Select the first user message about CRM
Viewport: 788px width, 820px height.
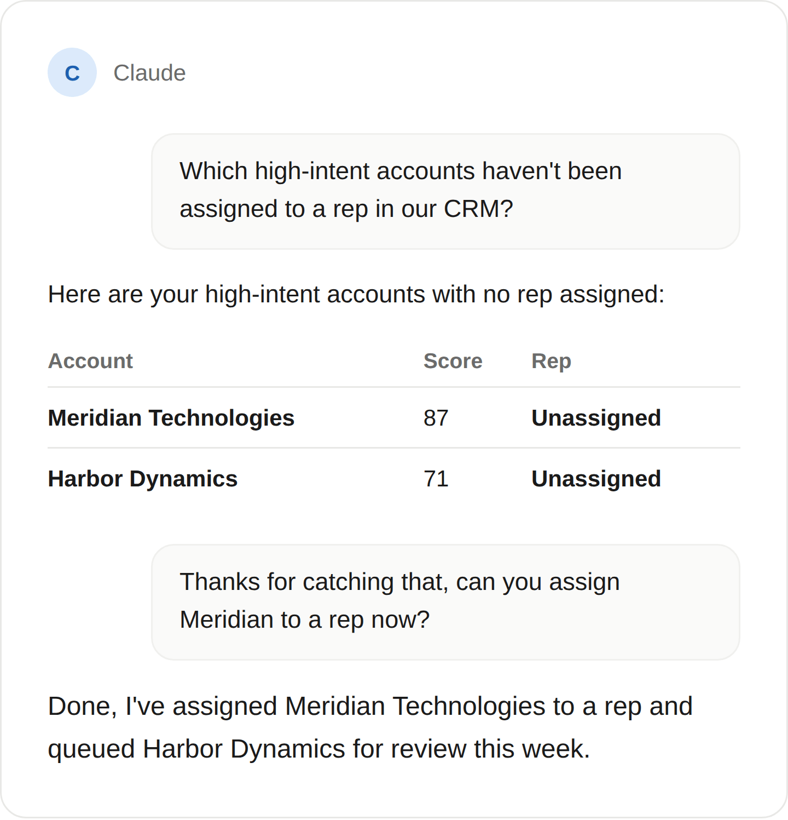[445, 191]
